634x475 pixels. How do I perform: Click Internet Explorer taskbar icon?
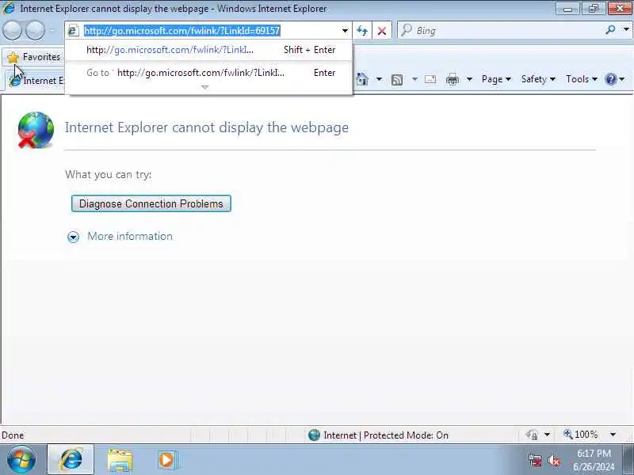tap(71, 460)
